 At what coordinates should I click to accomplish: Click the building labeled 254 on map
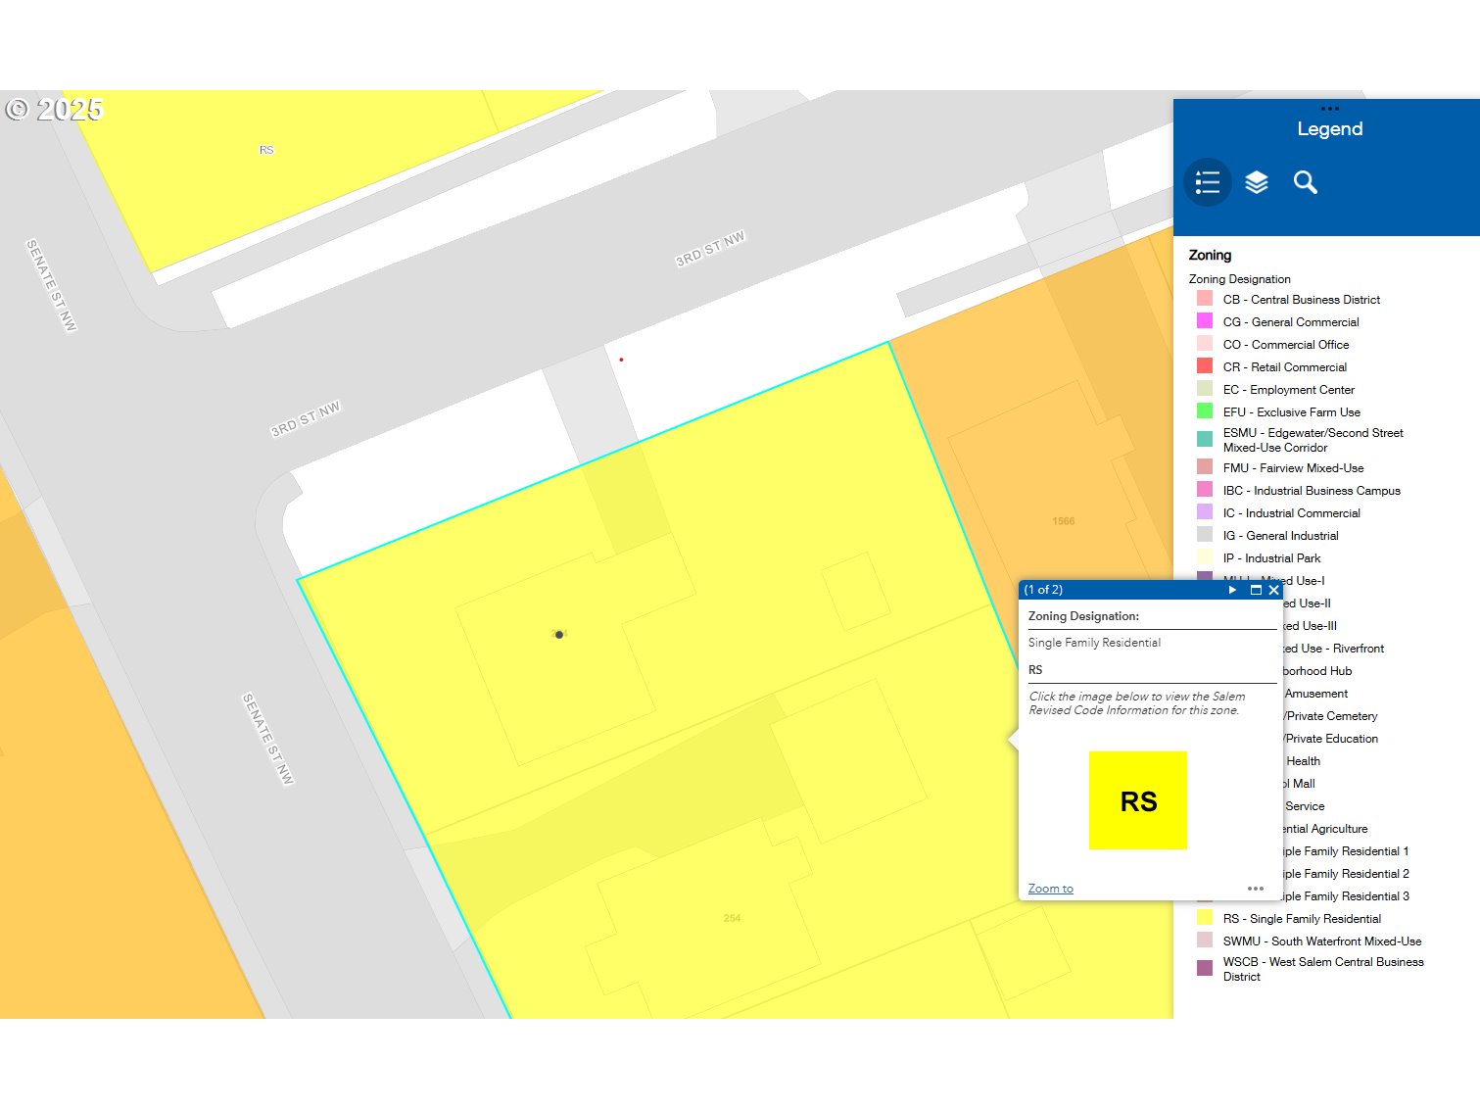pos(732,918)
